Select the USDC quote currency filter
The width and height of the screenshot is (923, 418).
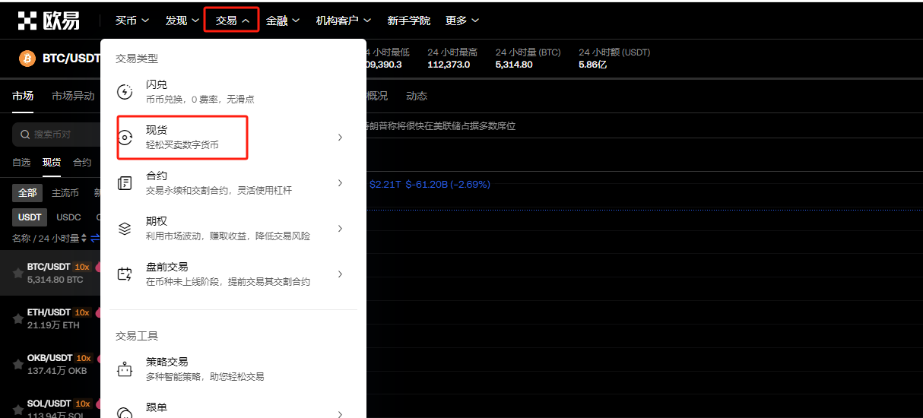click(68, 217)
